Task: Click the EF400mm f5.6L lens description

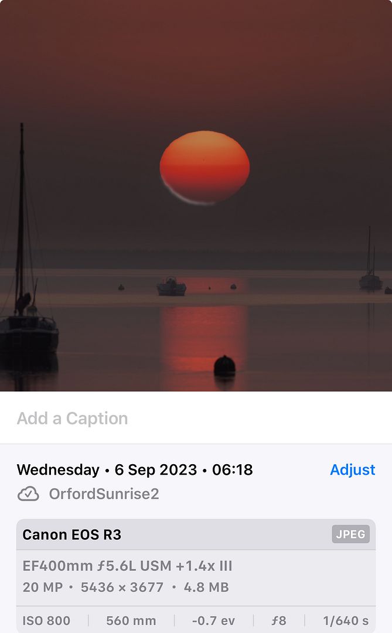Action: [x=127, y=566]
